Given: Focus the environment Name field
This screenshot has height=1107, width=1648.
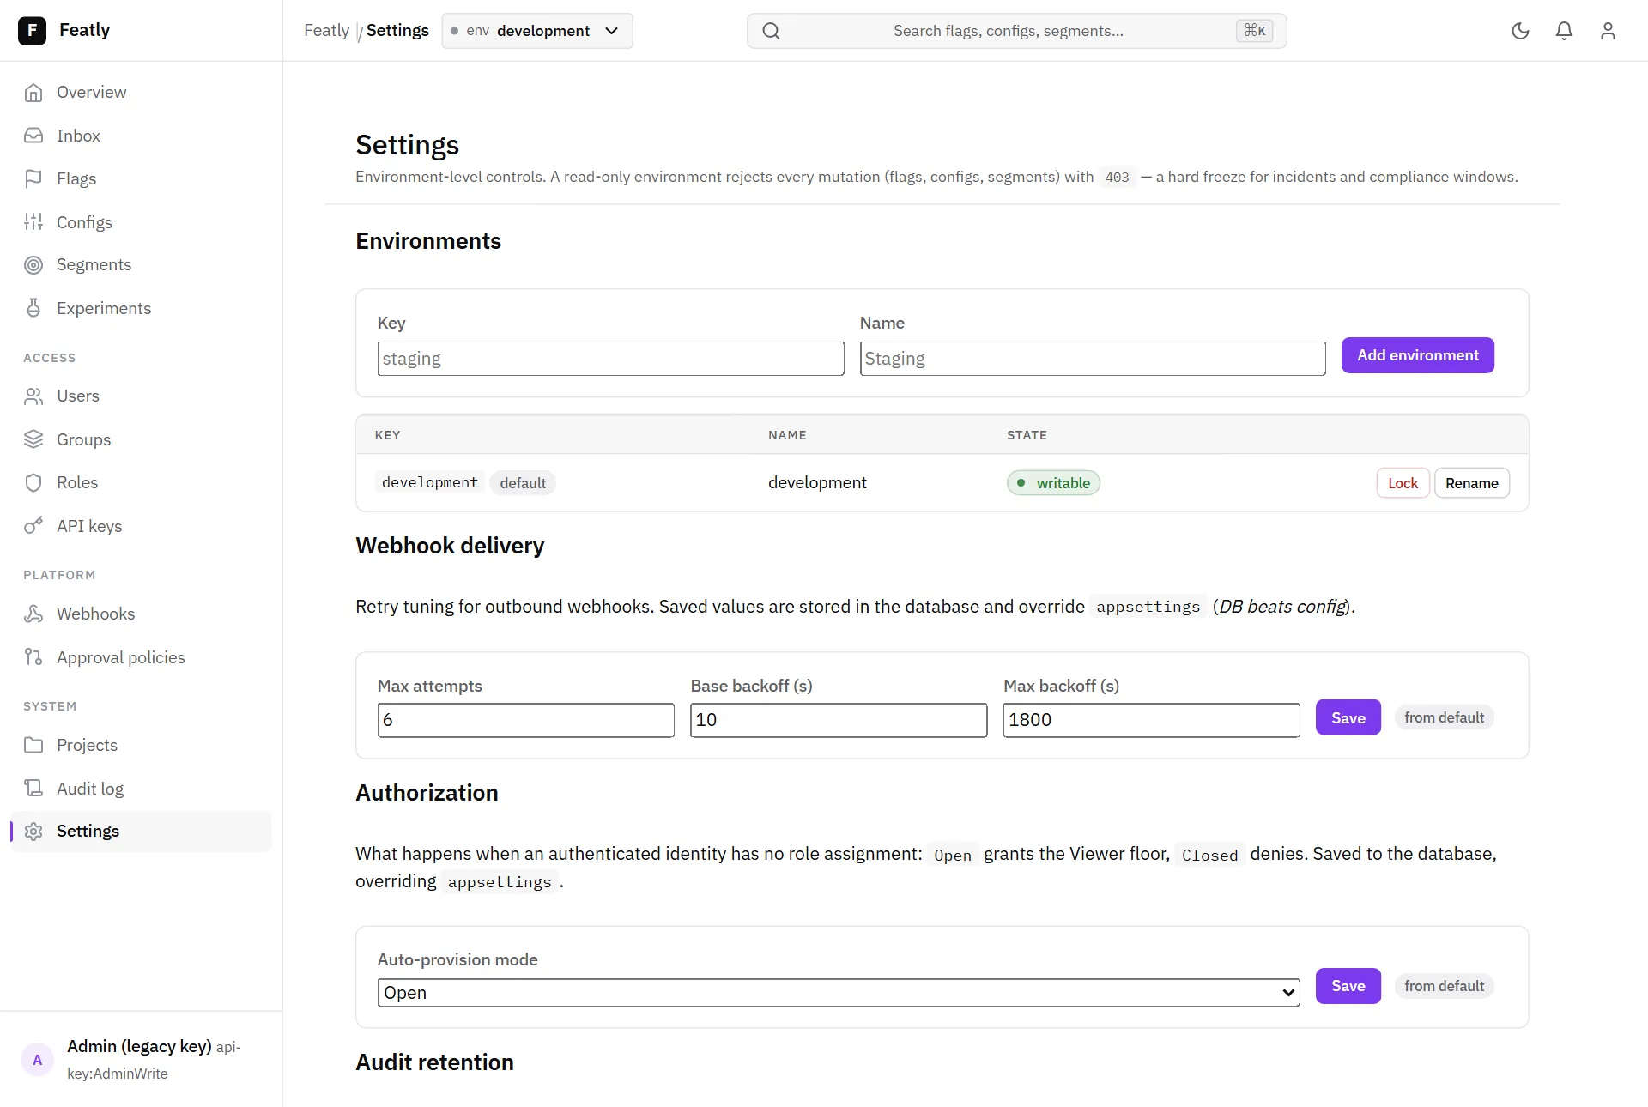Looking at the screenshot, I should pos(1093,359).
